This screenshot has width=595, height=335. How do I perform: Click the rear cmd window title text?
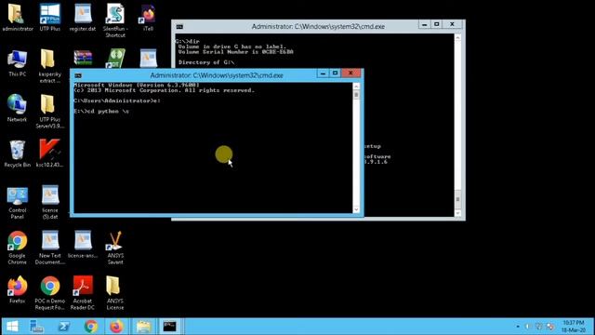318,27
